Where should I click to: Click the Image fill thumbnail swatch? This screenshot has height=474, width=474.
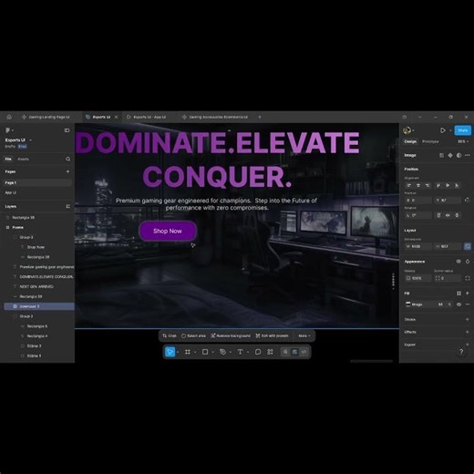coord(408,304)
